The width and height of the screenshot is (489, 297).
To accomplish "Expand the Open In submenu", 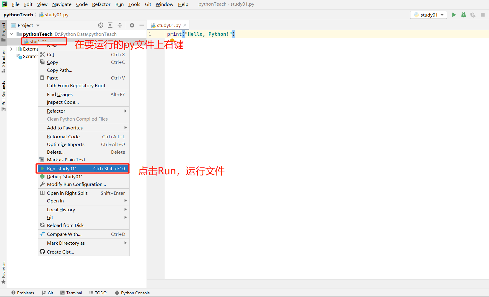I will (x=84, y=201).
